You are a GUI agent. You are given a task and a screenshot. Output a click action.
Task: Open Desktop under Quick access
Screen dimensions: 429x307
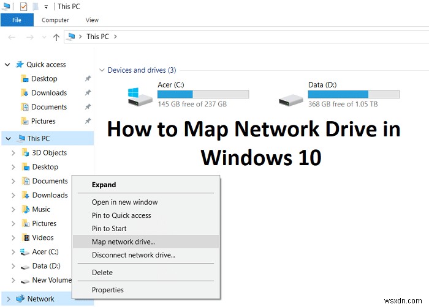click(44, 79)
